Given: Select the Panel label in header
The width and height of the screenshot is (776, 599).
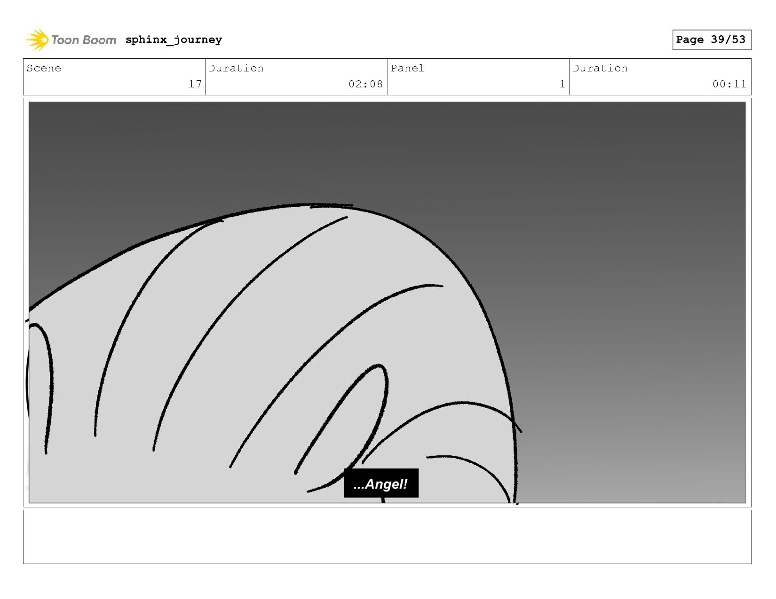Looking at the screenshot, I should pos(407,68).
